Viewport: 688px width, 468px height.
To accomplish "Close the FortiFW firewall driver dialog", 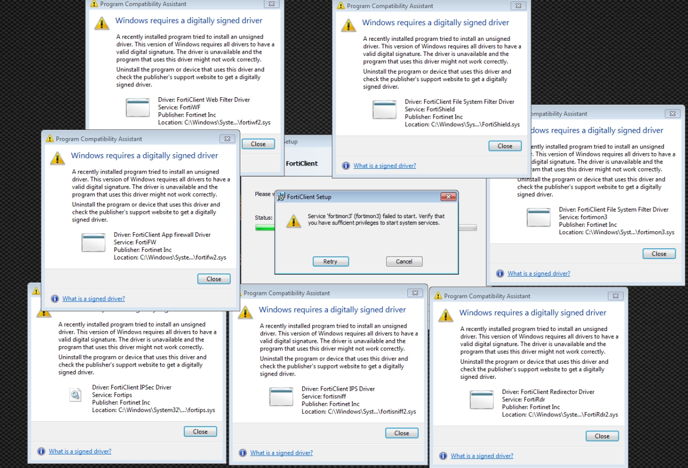I will click(x=214, y=279).
